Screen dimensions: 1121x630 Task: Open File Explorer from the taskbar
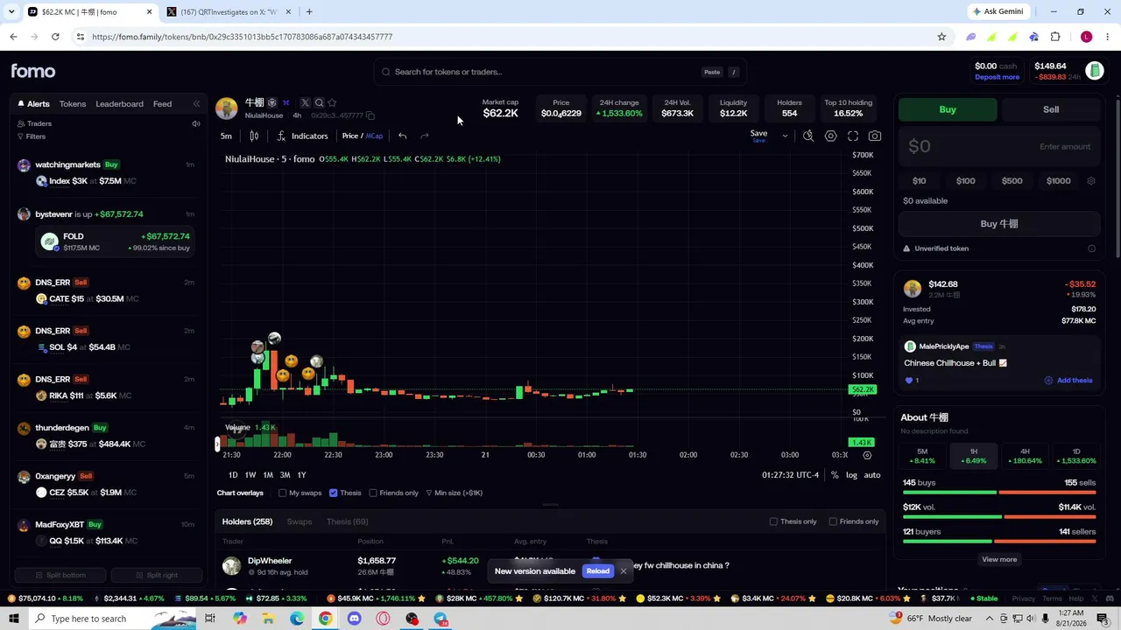click(x=268, y=619)
